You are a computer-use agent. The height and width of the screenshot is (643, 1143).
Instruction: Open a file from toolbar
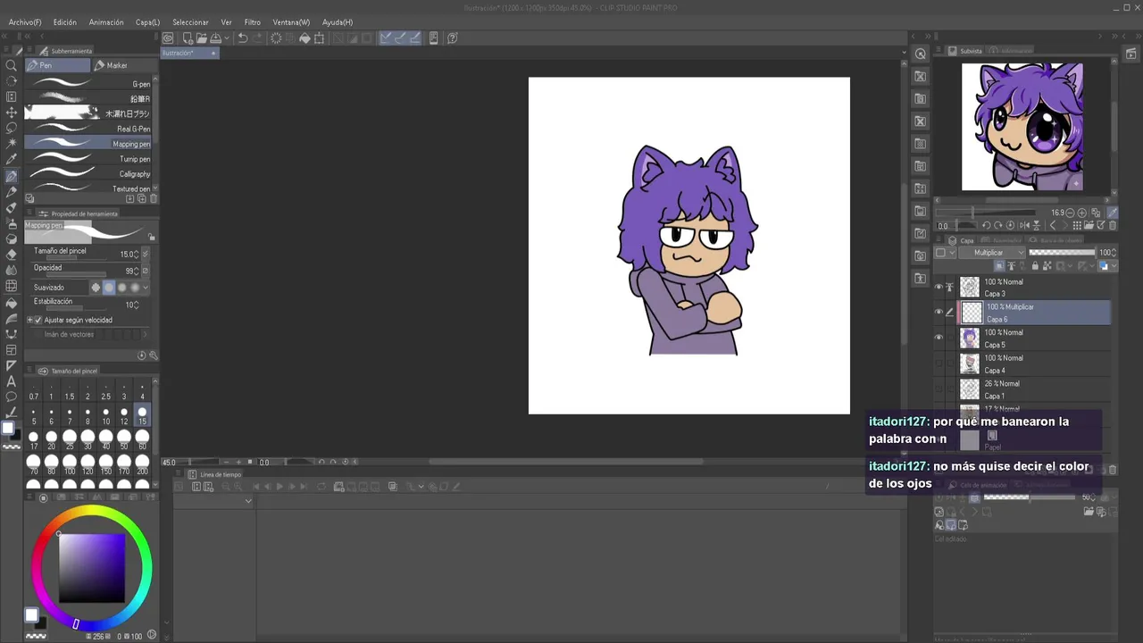202,38
